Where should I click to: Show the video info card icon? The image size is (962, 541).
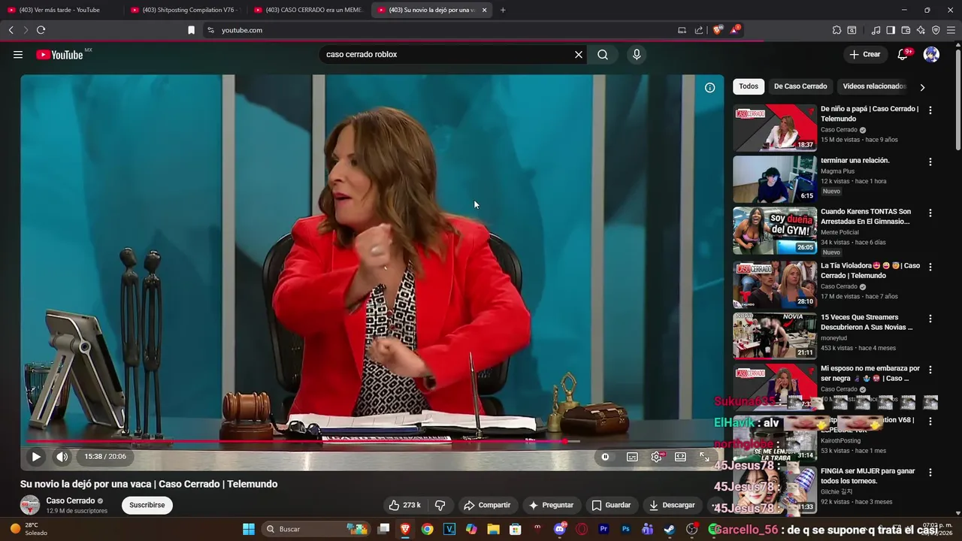click(709, 88)
